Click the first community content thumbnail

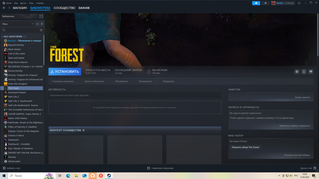point(76,149)
